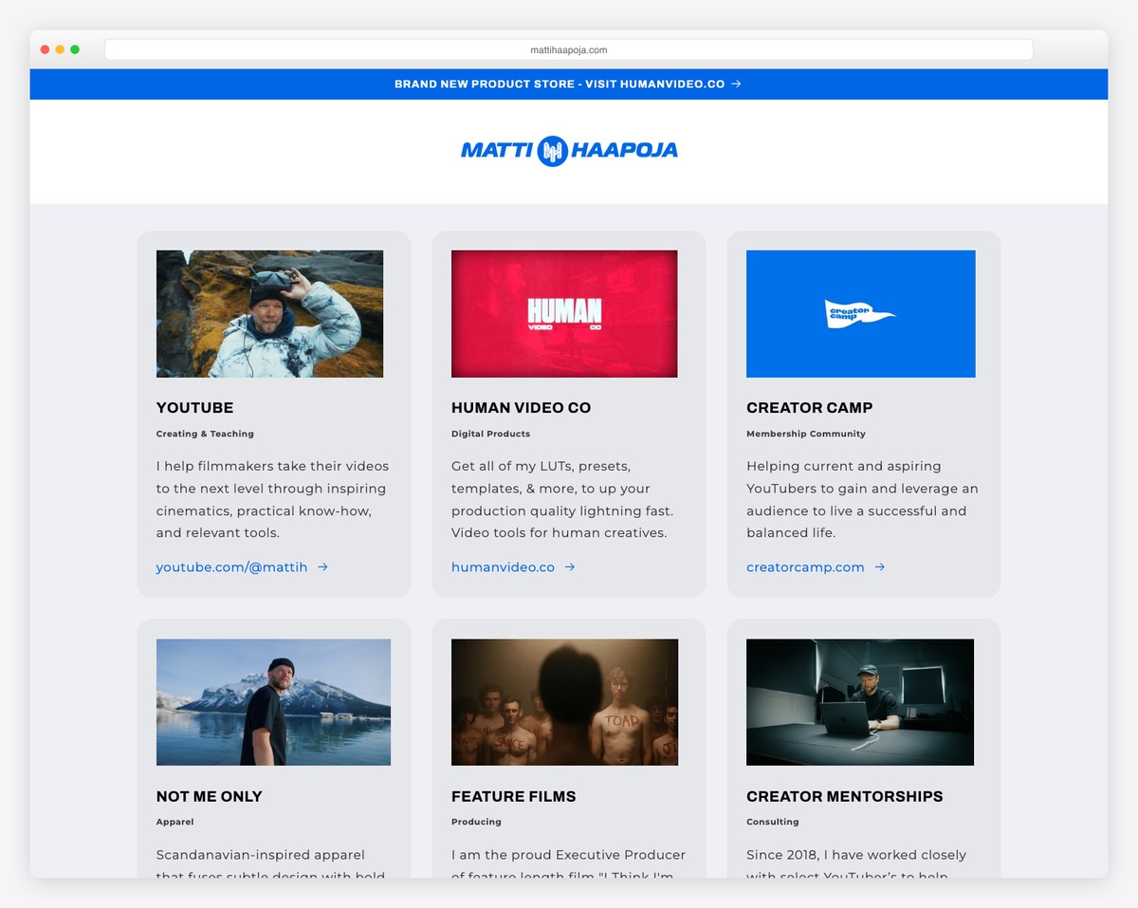Click the Creator Mentorships laptop photo
Screen dimensions: 1138x908
click(x=860, y=702)
